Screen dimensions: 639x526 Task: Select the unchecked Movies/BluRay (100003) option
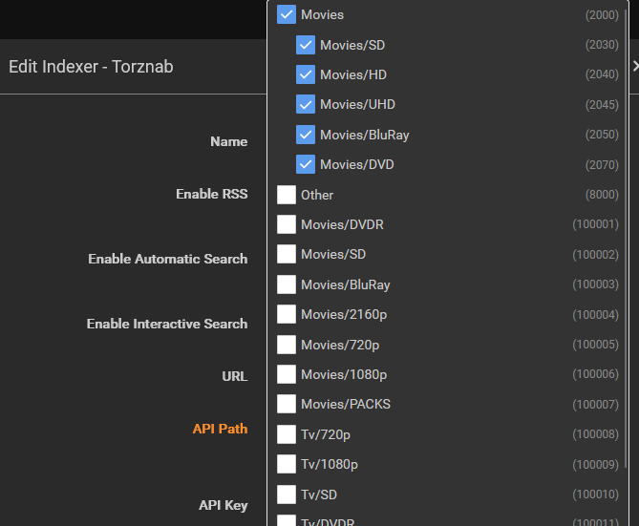(287, 284)
